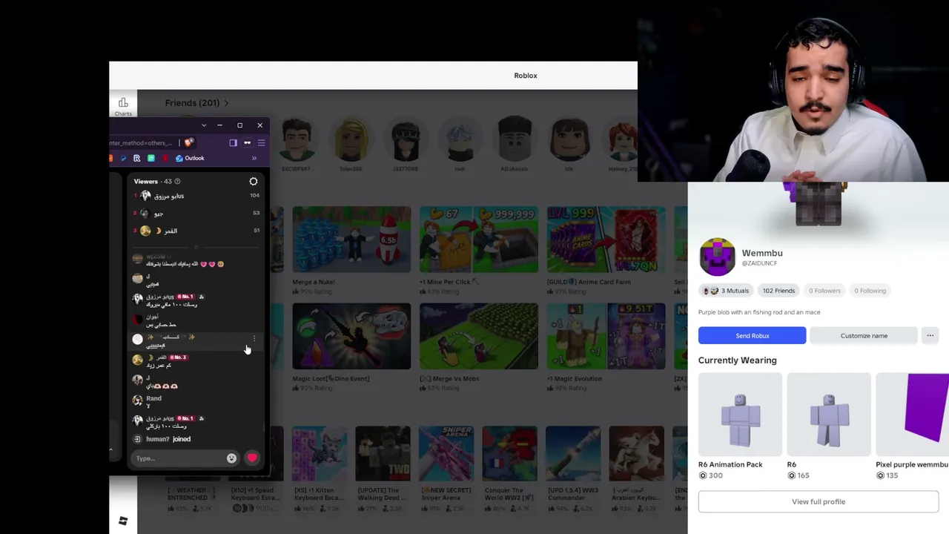Click Wemmbu's profile avatar picture
This screenshot has width=949, height=534.
click(717, 257)
